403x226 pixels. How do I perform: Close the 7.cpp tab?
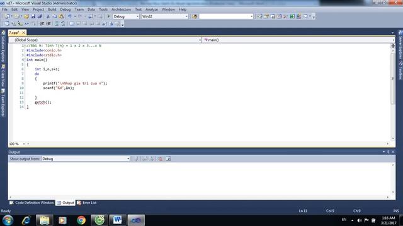click(23, 33)
